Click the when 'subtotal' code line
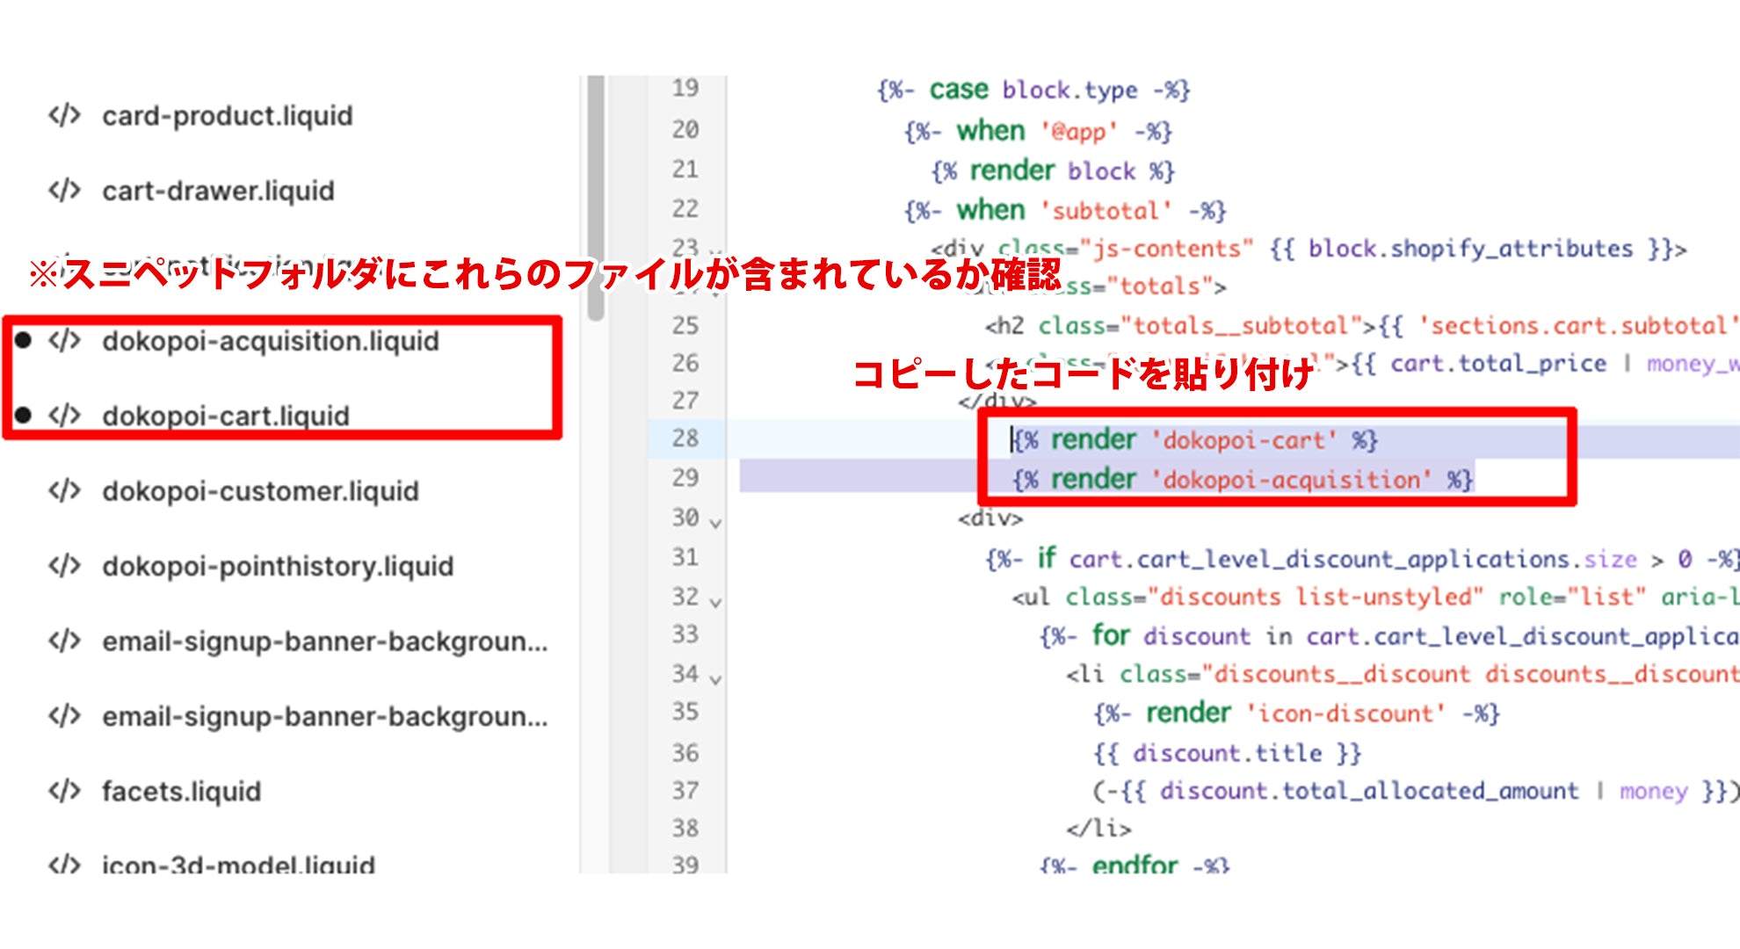 pos(1064,211)
